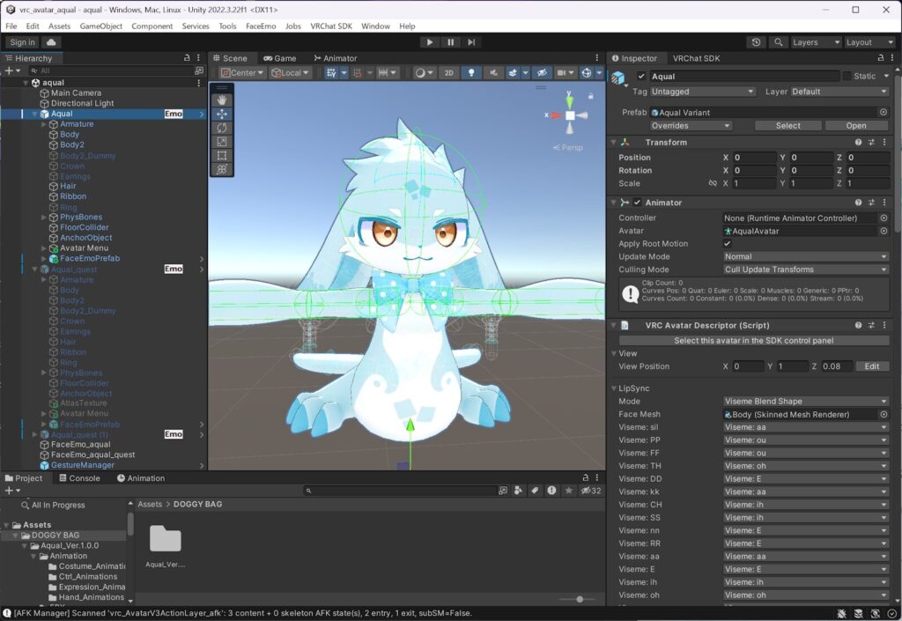This screenshot has width=902, height=621.
Task: Click the scene camera settings icon
Action: point(561,72)
